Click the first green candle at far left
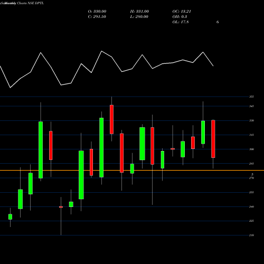The width and height of the screenshot is (264, 264). point(10,217)
